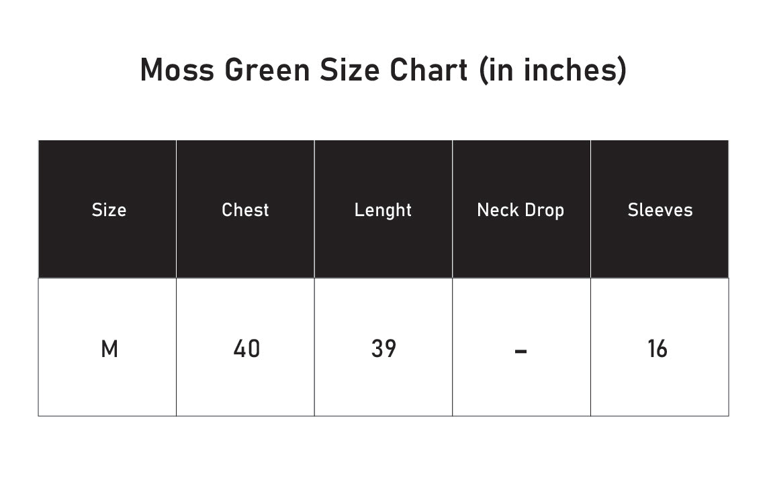The image size is (767, 498).
Task: Select the dash under Neck Drop
Action: pyautogui.click(x=521, y=350)
